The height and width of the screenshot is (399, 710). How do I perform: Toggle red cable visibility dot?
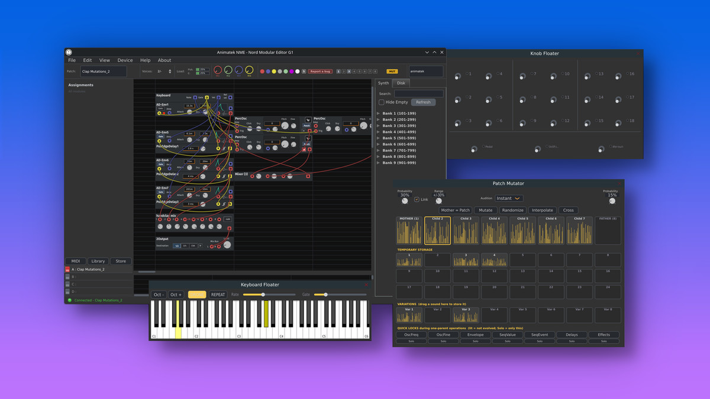tap(262, 72)
